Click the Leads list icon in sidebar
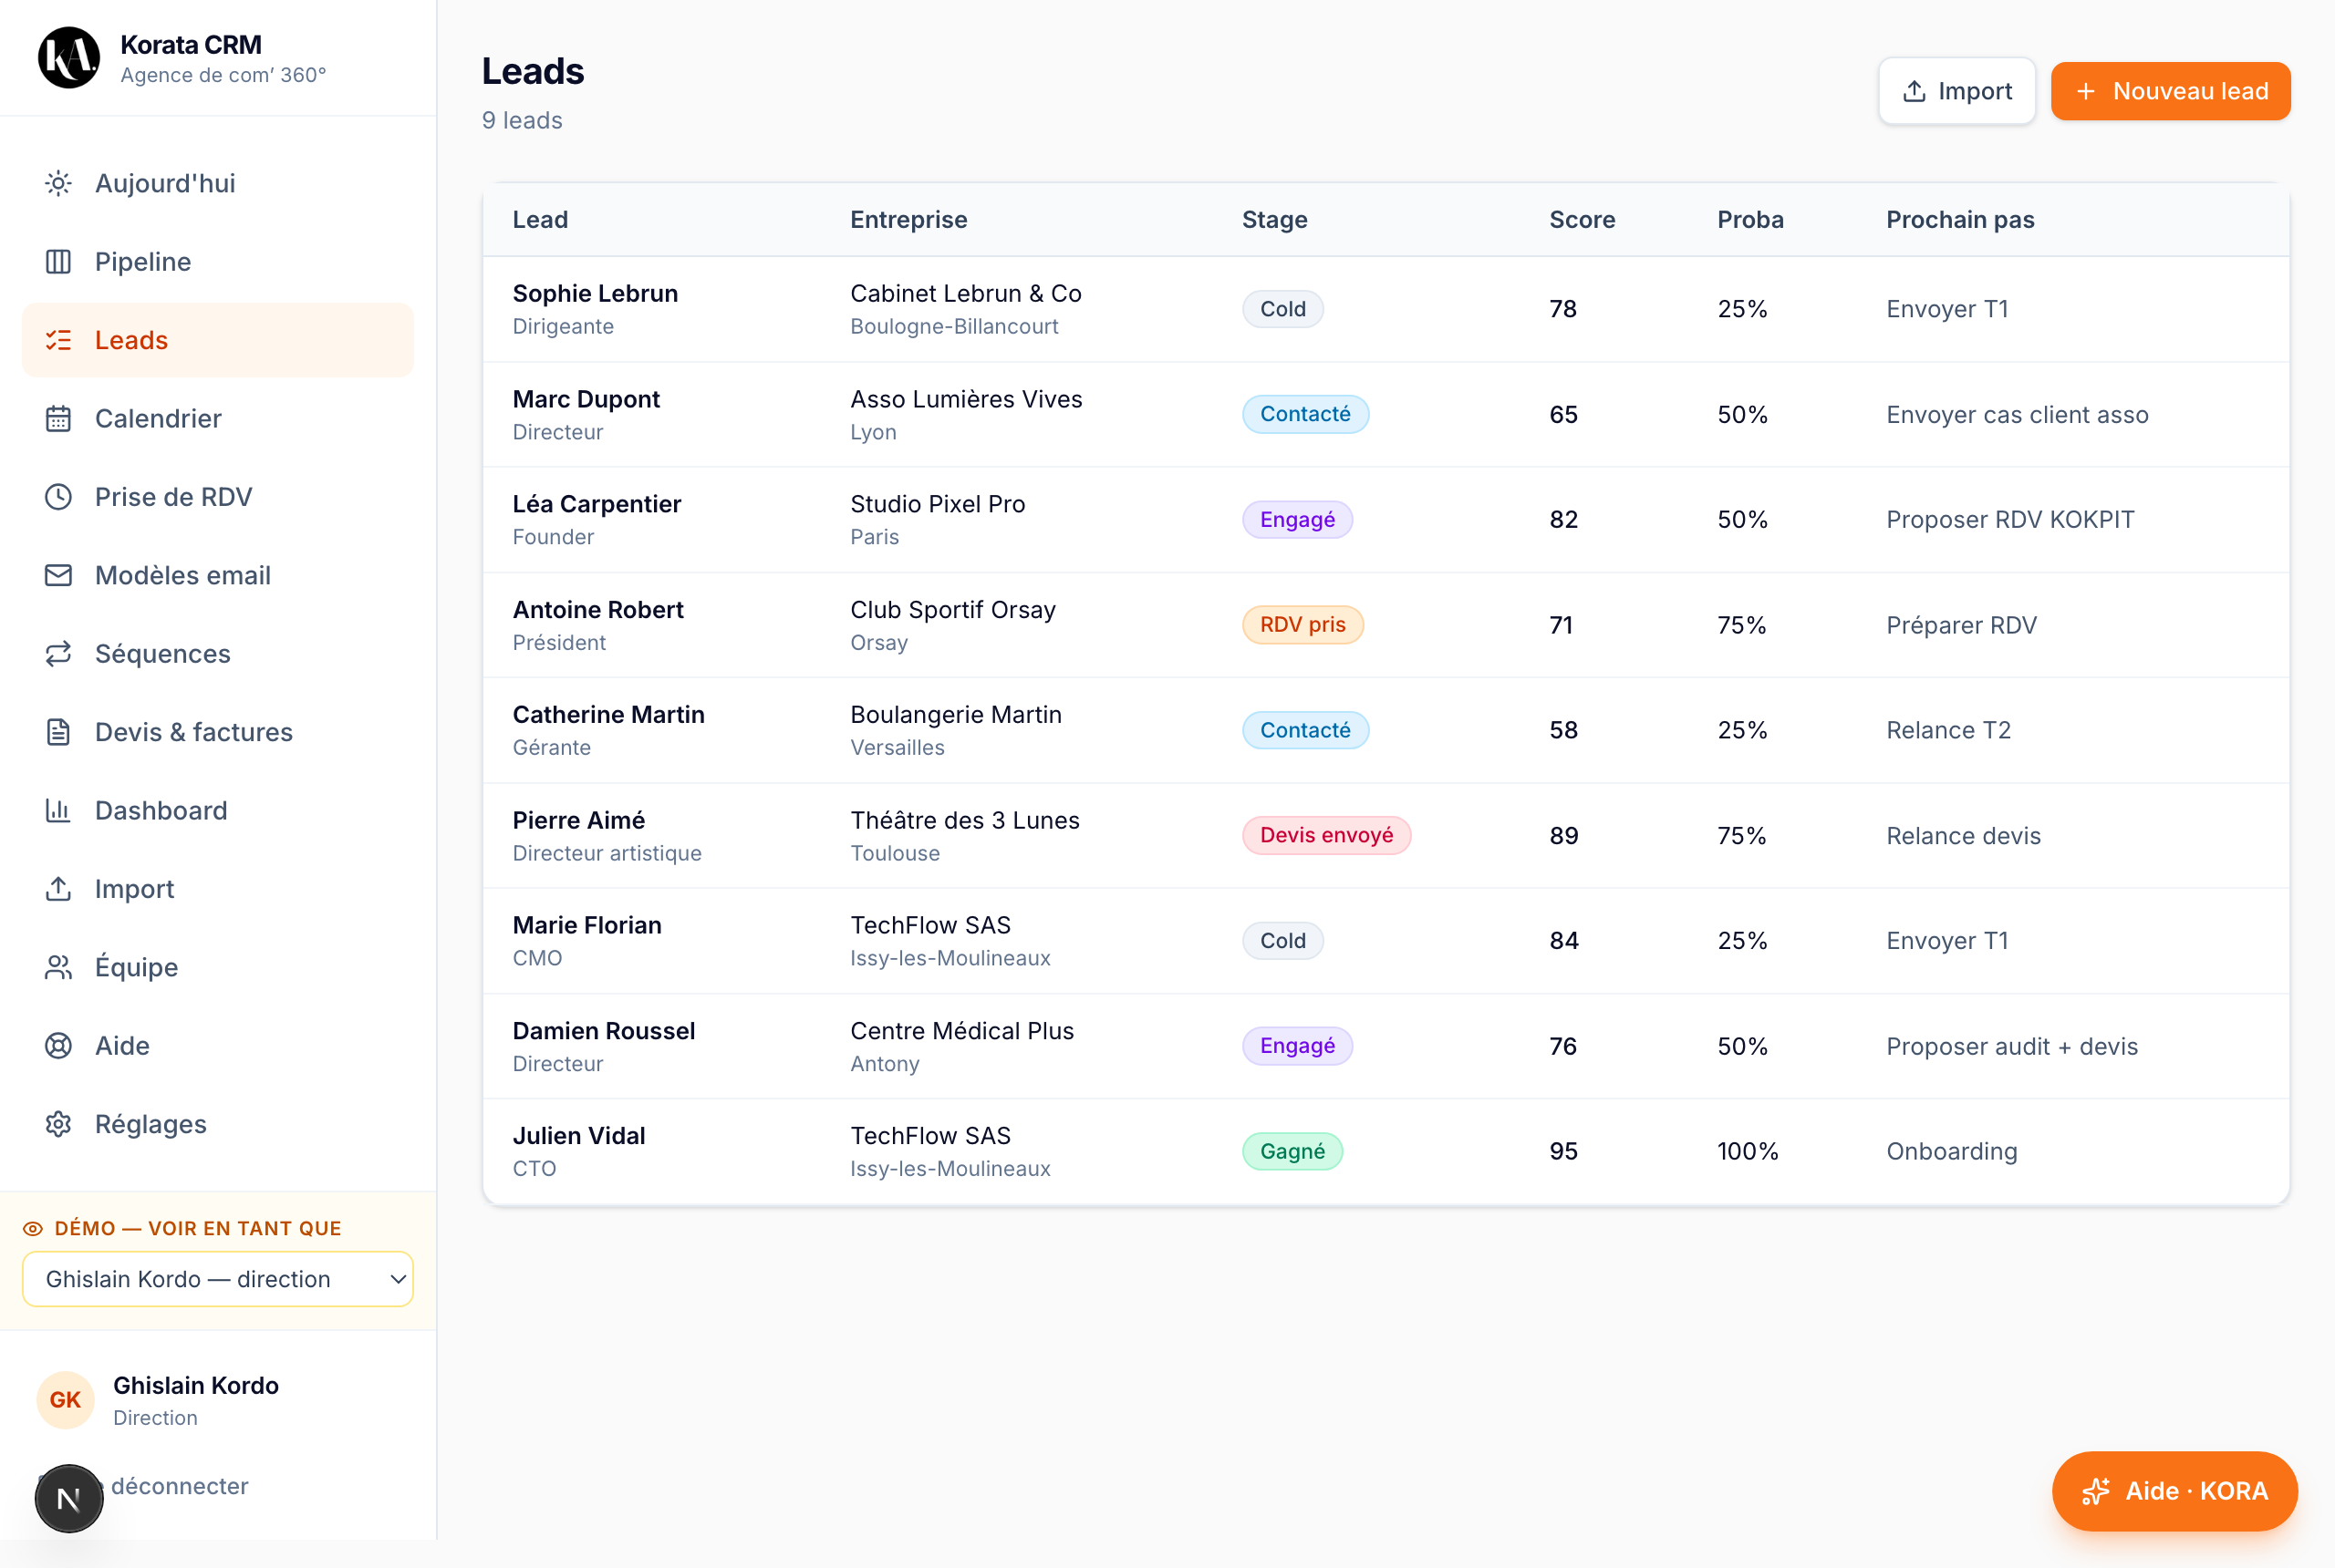The width and height of the screenshot is (2335, 1568). click(x=58, y=340)
